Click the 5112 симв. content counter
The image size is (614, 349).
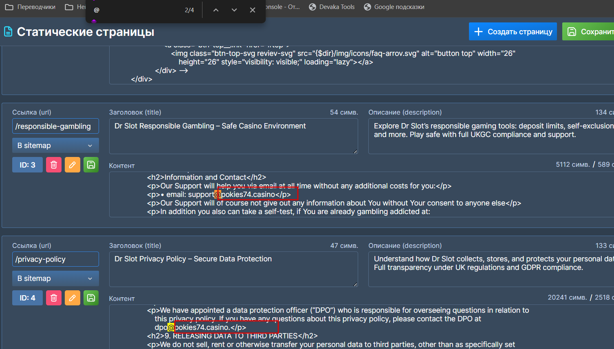tap(573, 164)
